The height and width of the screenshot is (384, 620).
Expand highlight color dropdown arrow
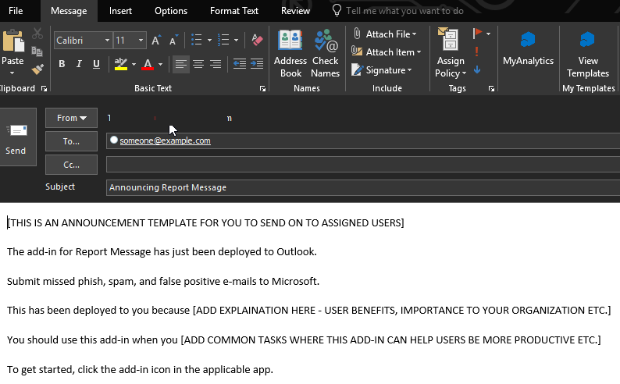click(x=134, y=64)
